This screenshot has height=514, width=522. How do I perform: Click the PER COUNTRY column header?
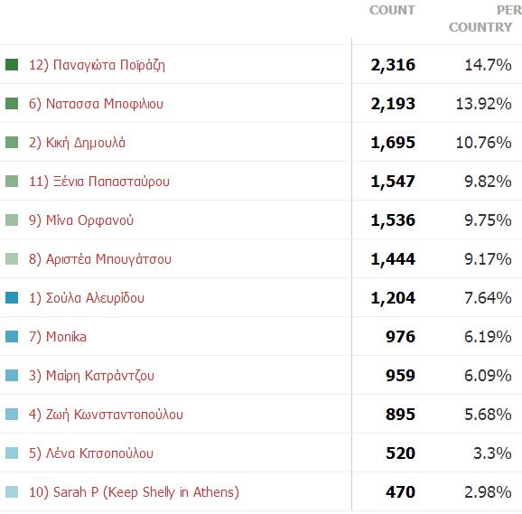(485, 19)
